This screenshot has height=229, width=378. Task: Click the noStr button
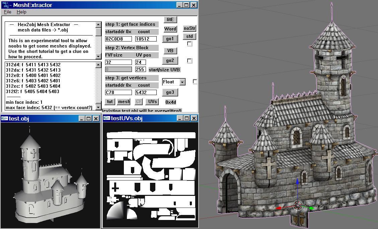point(190,28)
